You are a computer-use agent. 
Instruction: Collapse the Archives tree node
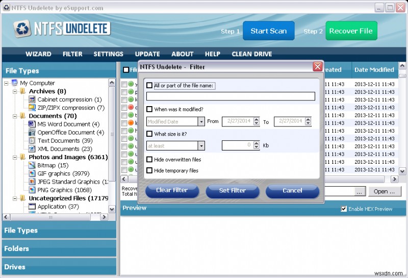click(15, 92)
